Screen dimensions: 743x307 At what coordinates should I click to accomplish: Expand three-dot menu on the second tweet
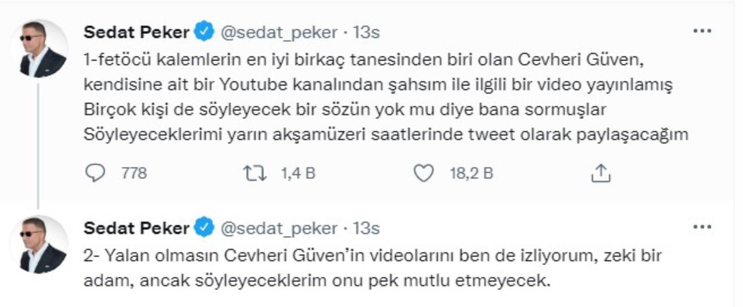tap(702, 227)
